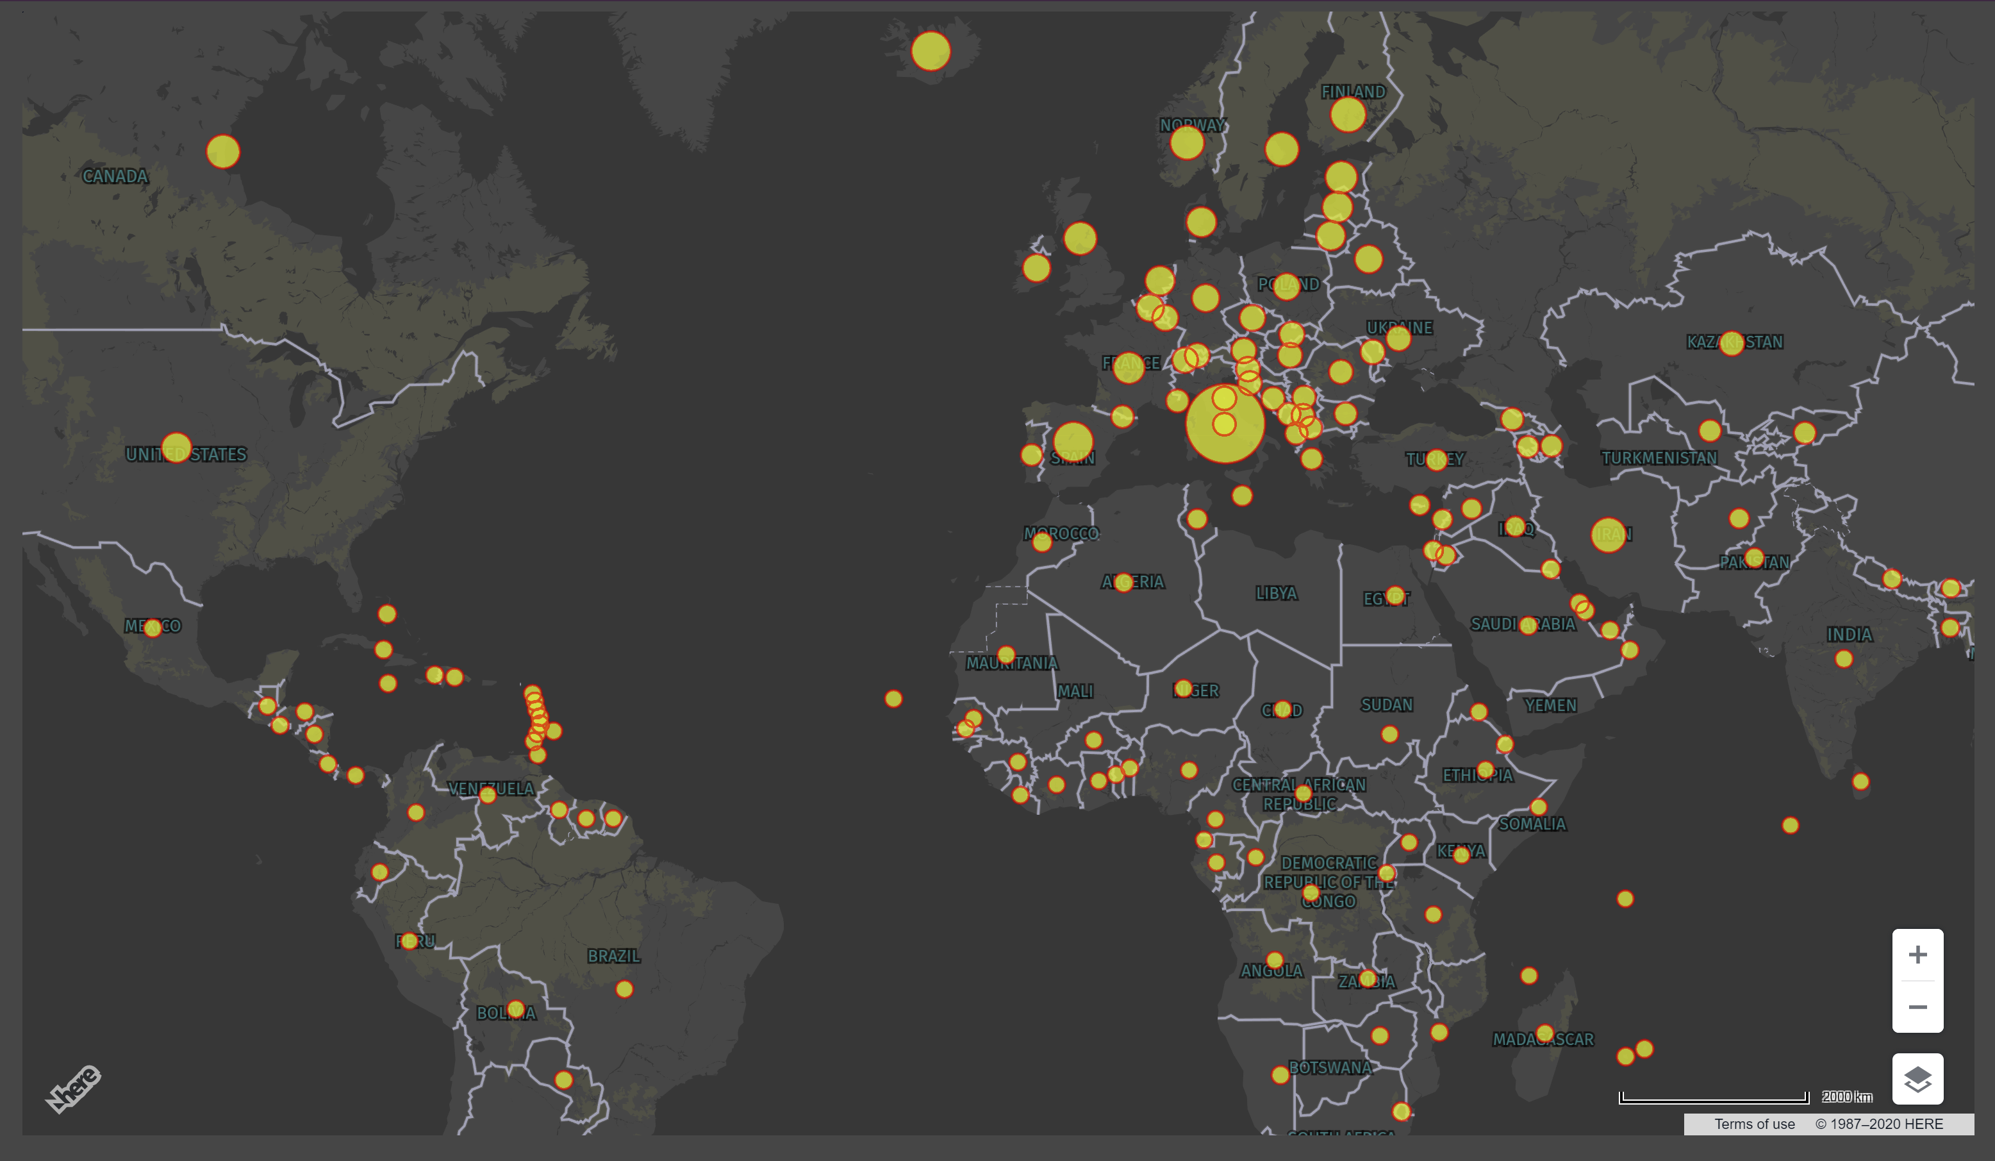Click the zoom out minus button
Viewport: 1995px width, 1161px height.
pos(1917,1006)
